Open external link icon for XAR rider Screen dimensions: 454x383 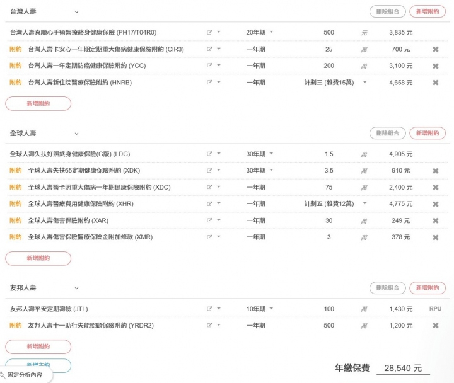pos(209,220)
